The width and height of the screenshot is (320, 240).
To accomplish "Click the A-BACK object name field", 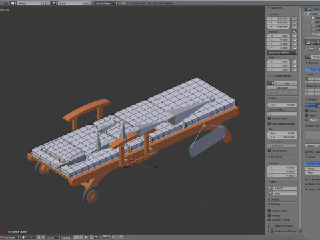I will point(285,188).
